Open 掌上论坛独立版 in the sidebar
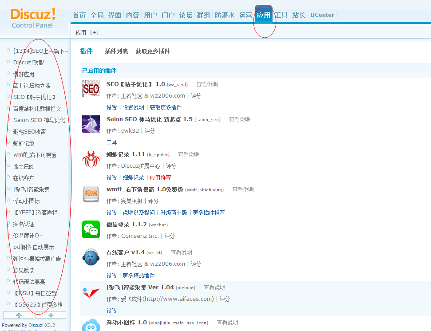 [32, 86]
